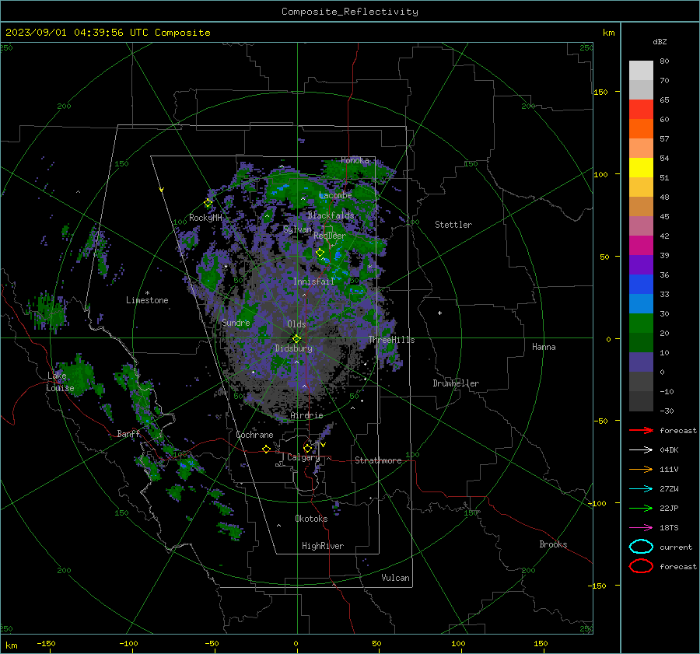Screen dimensions: 700x654
Task: Click the Innisfail city label
Action: tap(313, 282)
